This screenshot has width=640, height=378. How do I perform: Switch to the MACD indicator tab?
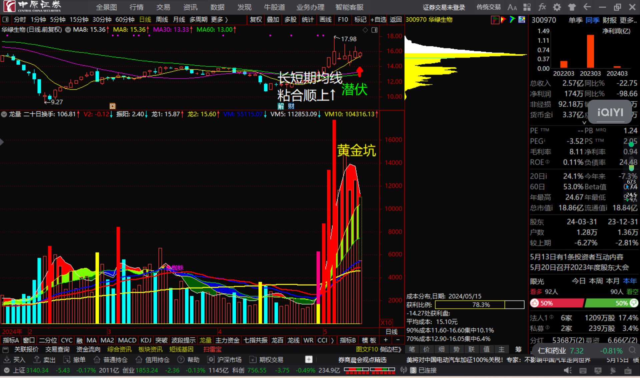127,340
